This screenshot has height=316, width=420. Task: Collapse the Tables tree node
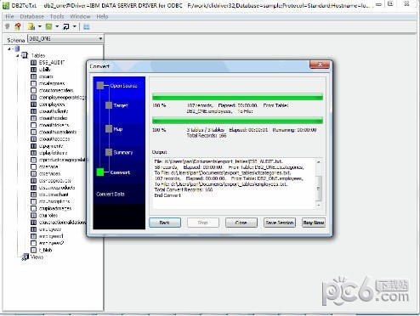point(18,56)
